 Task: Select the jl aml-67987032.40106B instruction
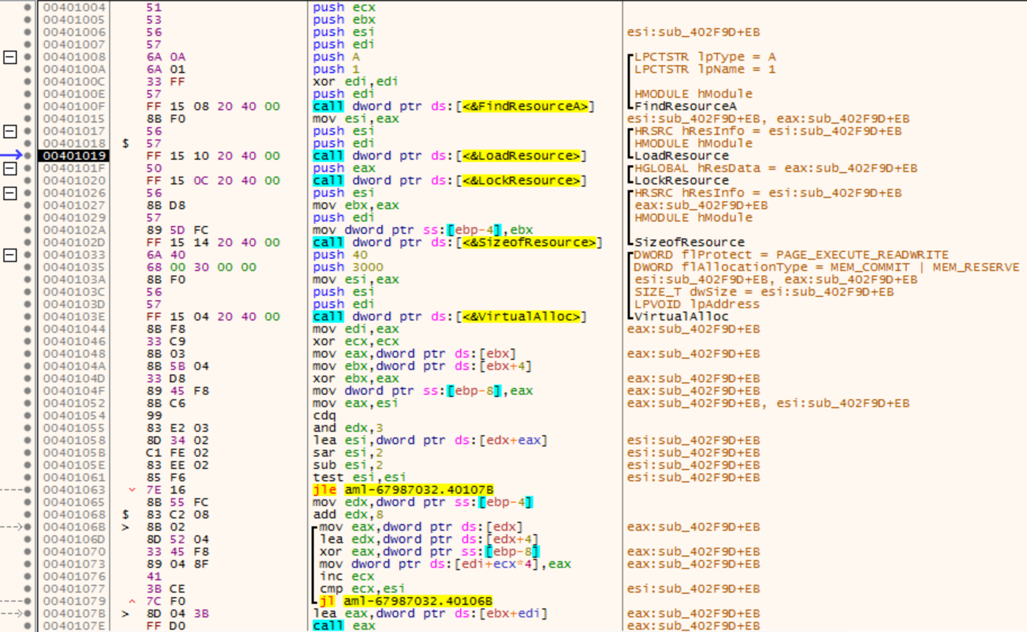coord(406,601)
